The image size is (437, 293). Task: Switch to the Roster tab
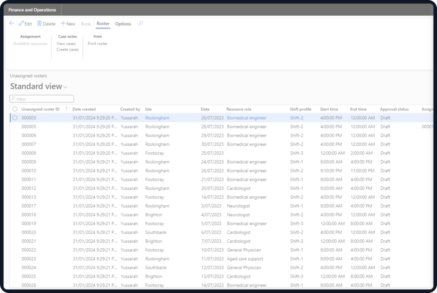103,23
